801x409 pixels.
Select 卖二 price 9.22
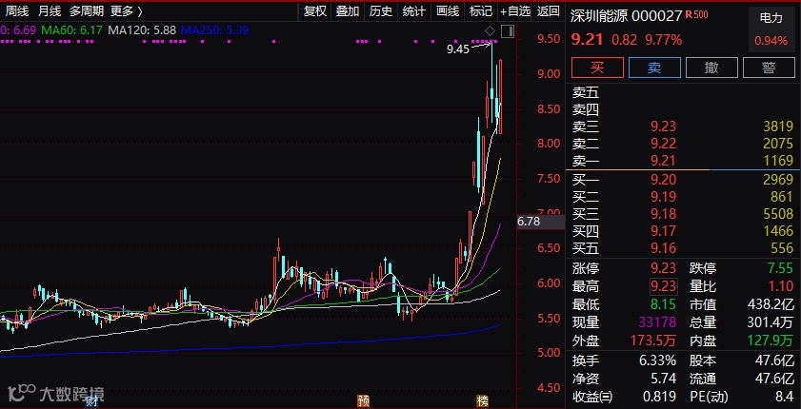(x=664, y=144)
